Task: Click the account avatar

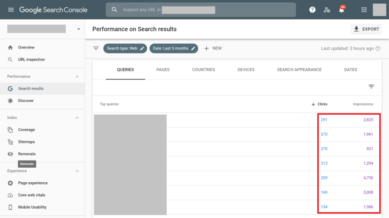Action: pos(380,9)
